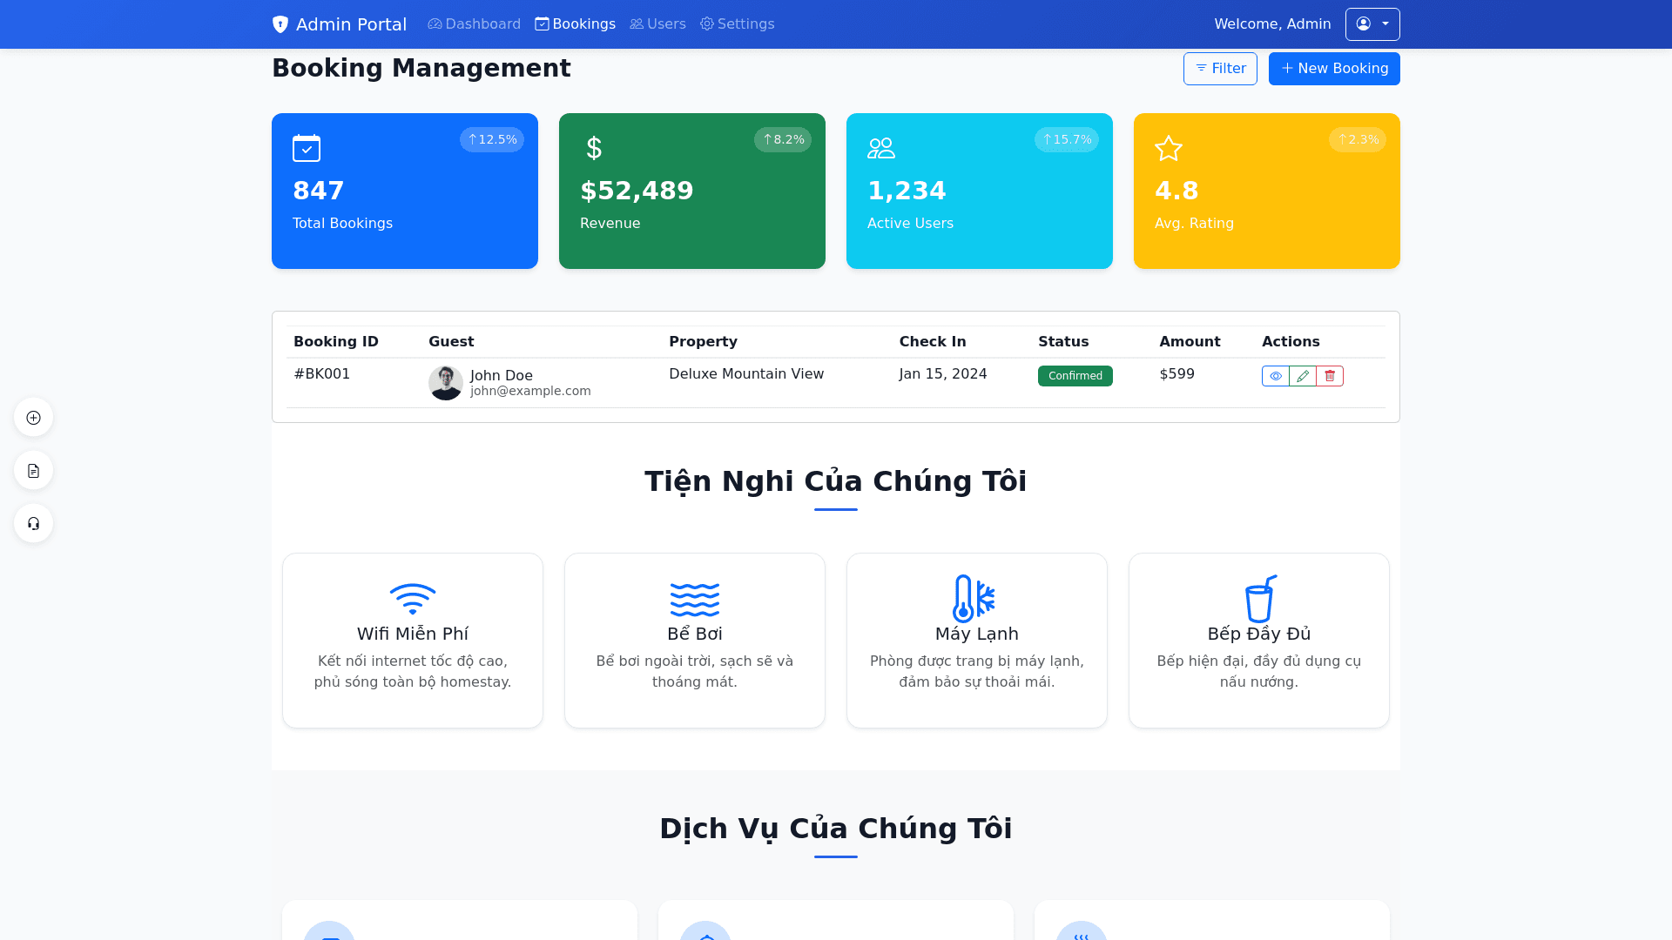Image resolution: width=1672 pixels, height=940 pixels.
Task: Click the Revenue stat card
Action: click(691, 191)
